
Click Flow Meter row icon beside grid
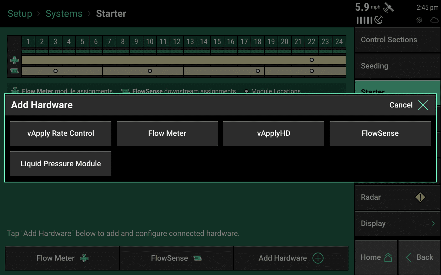(14, 60)
